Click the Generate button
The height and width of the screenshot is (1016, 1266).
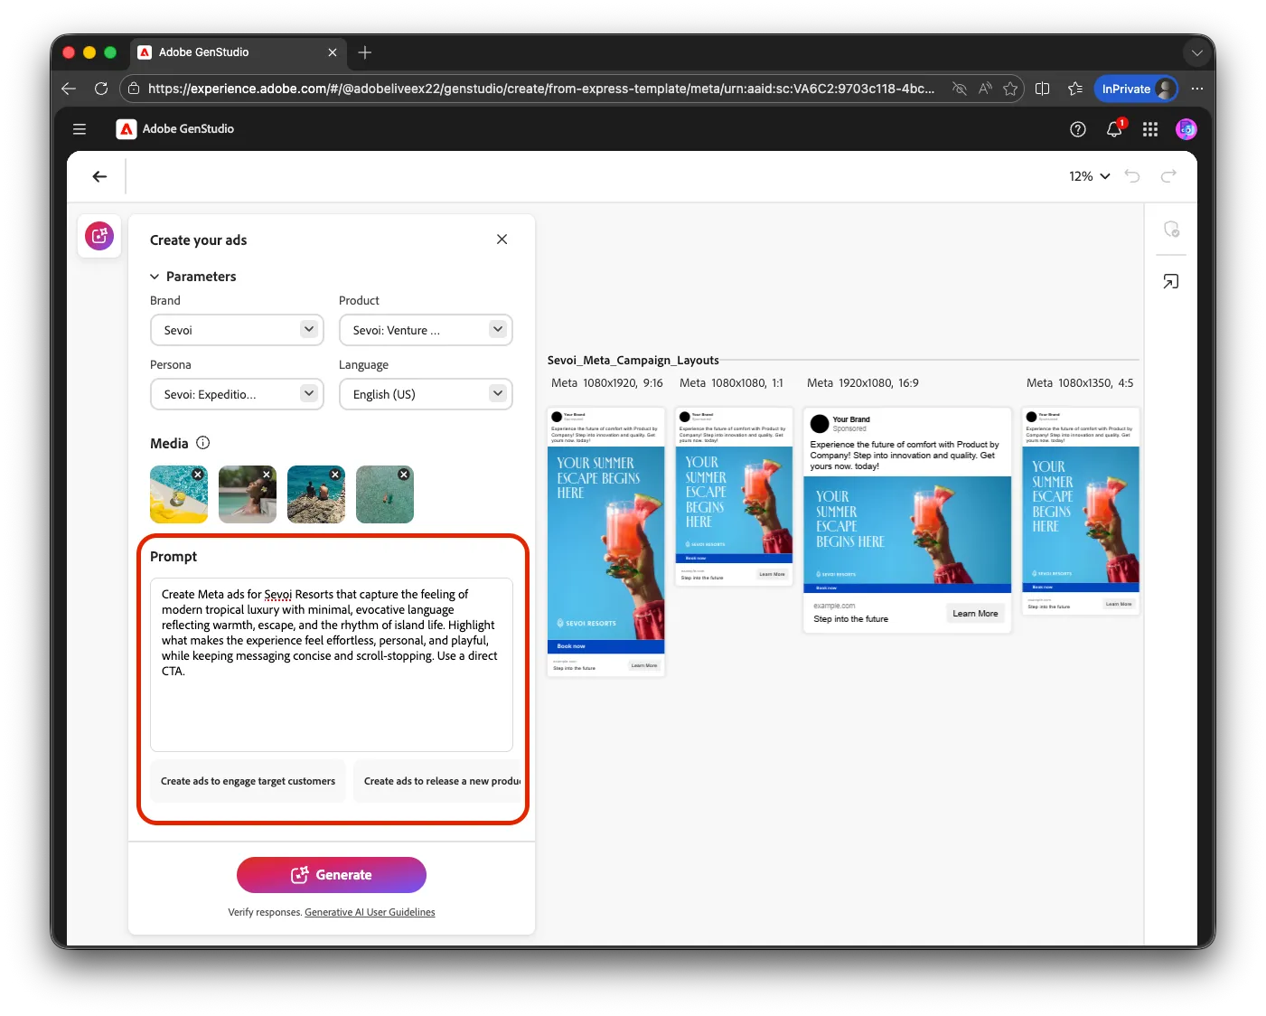pyautogui.click(x=332, y=875)
